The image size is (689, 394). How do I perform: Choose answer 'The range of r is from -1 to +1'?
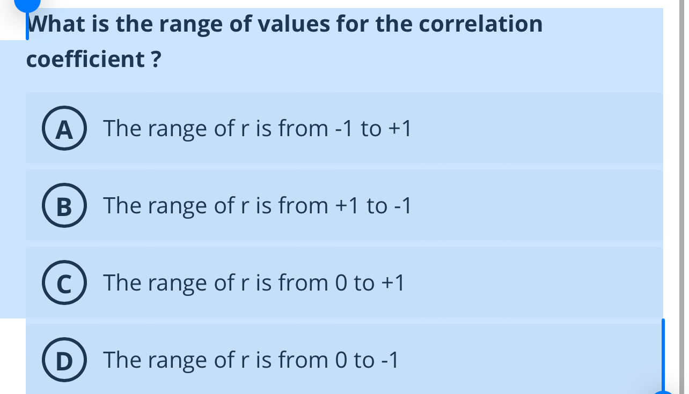[x=256, y=129]
